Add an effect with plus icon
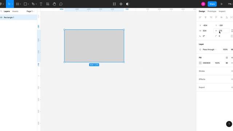233x131 pixels. click(232, 79)
